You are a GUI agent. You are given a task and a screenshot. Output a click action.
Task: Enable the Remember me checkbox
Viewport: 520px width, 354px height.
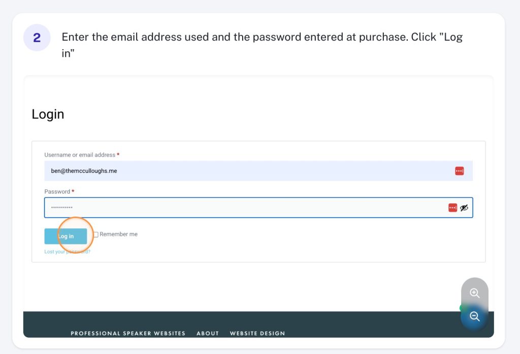(x=96, y=234)
